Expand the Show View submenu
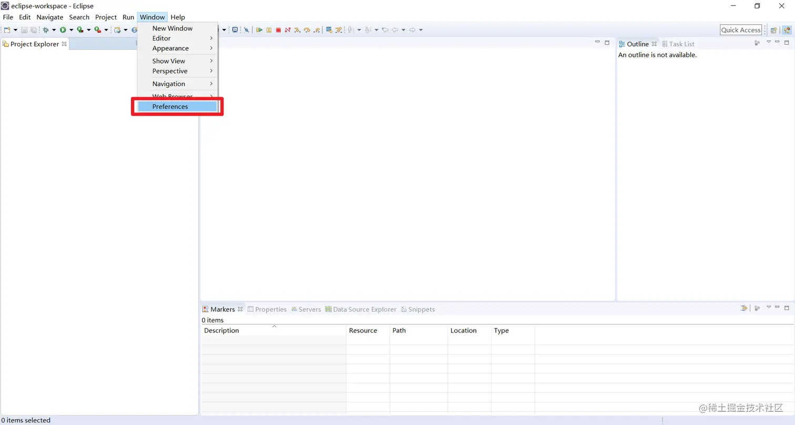This screenshot has height=425, width=795. click(x=177, y=61)
